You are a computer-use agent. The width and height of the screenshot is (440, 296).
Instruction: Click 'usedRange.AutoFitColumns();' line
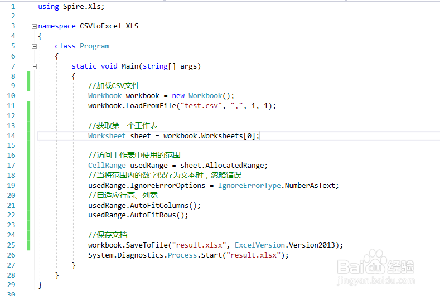pyautogui.click(x=144, y=206)
